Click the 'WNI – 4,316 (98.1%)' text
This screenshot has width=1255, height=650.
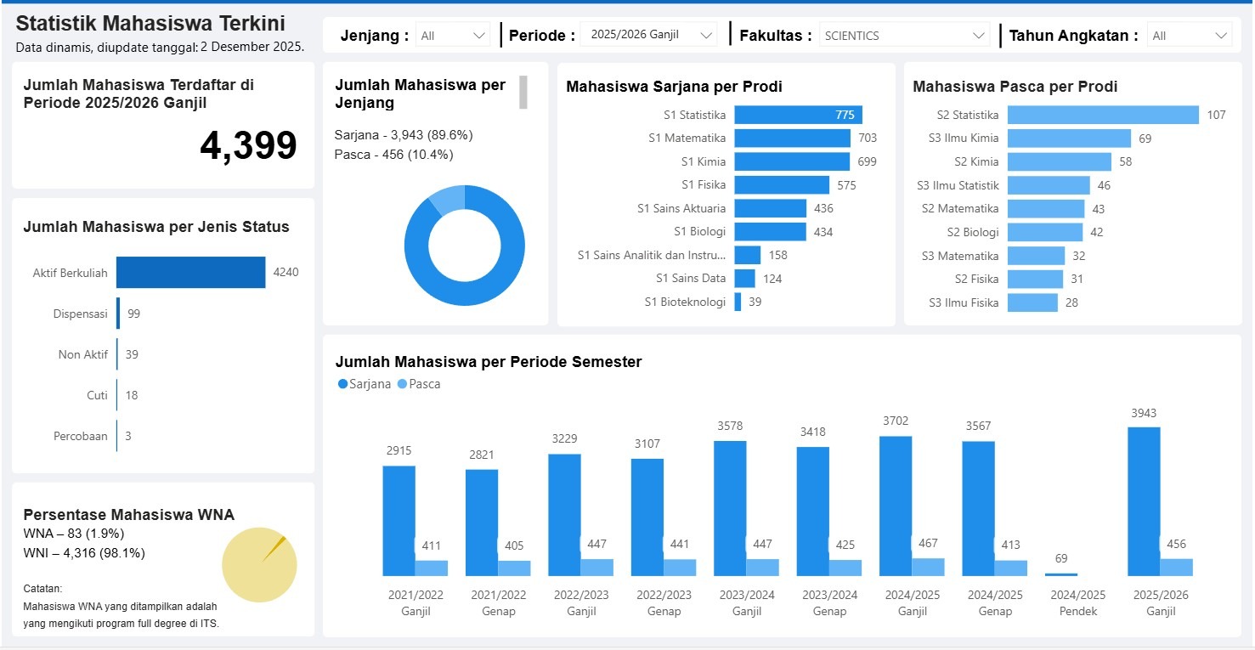84,553
